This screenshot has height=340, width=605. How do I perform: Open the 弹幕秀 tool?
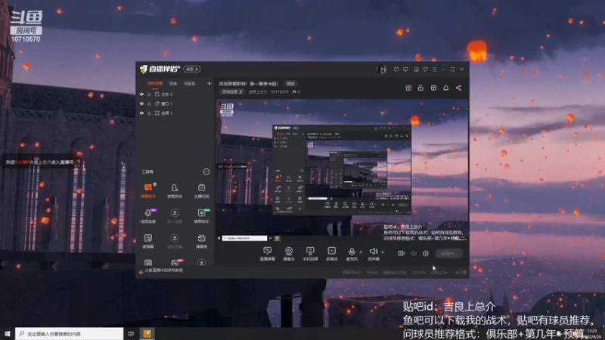pos(201,241)
